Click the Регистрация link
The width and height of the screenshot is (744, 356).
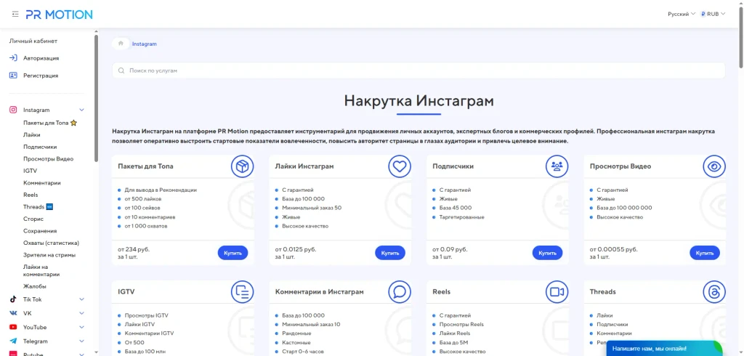(x=41, y=75)
